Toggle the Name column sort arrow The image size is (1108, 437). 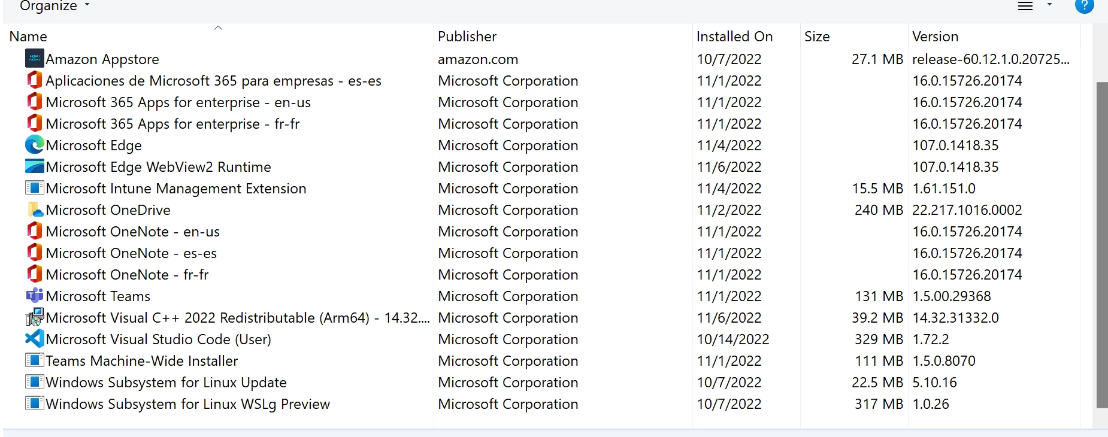[x=218, y=28]
